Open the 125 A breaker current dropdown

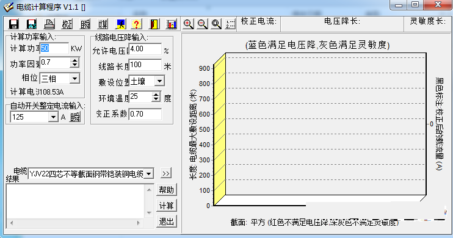click(53, 117)
